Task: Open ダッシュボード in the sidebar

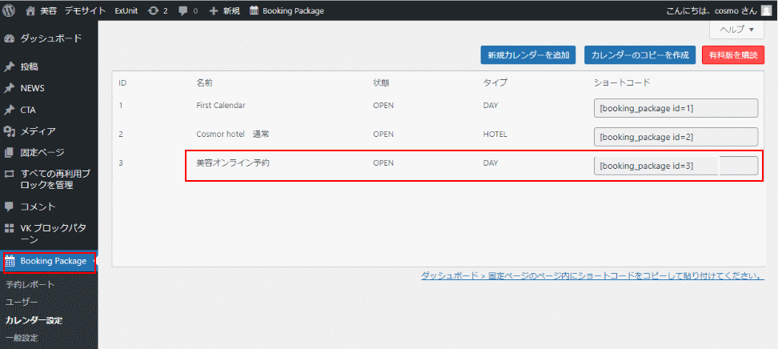Action: click(x=50, y=38)
